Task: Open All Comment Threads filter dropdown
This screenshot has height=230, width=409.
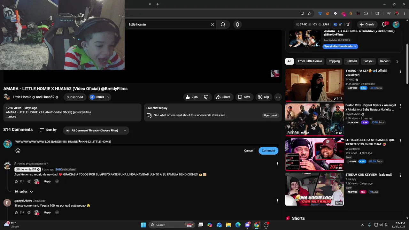Action: 96,130
